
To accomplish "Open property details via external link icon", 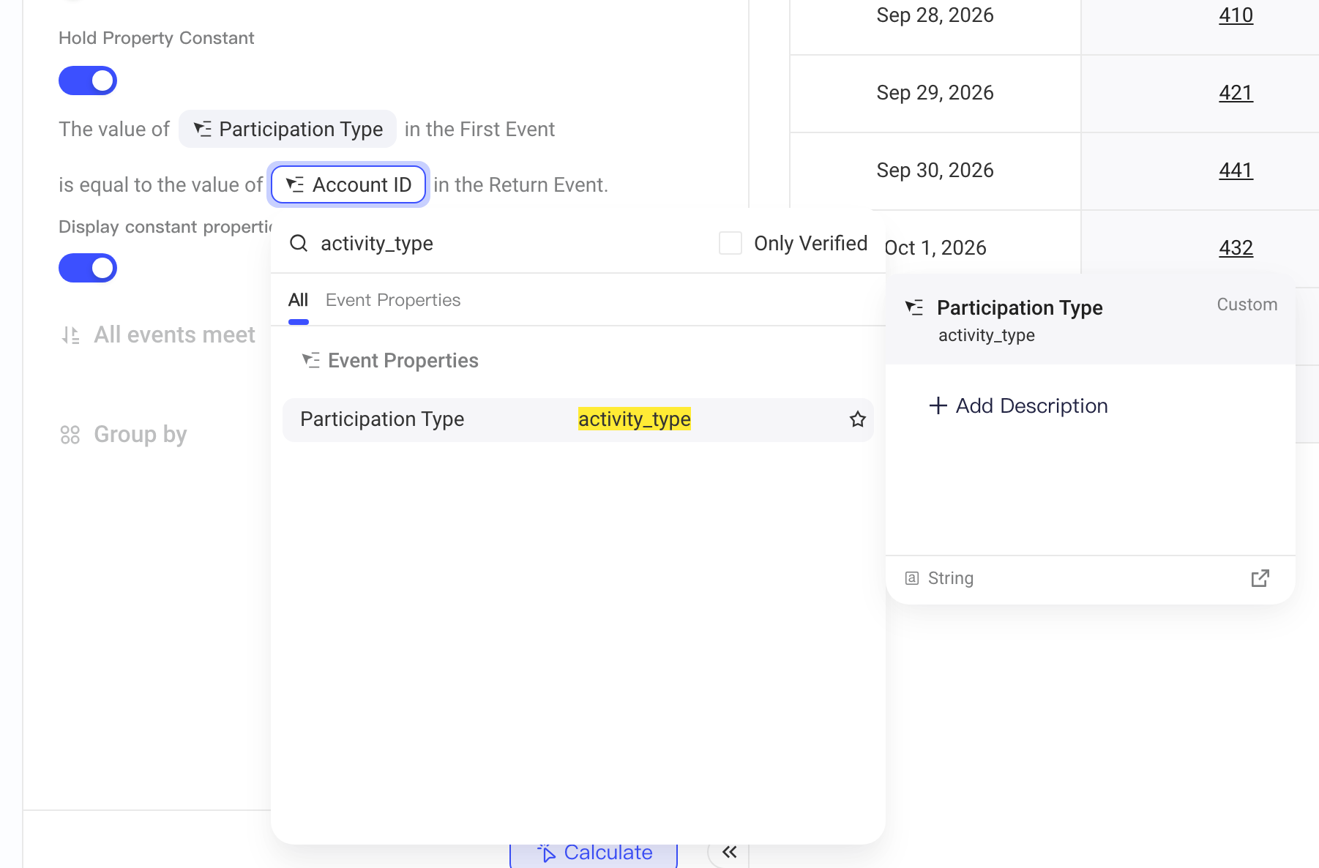I will (1260, 578).
